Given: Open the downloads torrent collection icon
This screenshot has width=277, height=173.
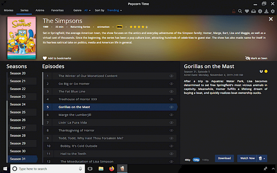Looking at the screenshot, I should [266, 11].
